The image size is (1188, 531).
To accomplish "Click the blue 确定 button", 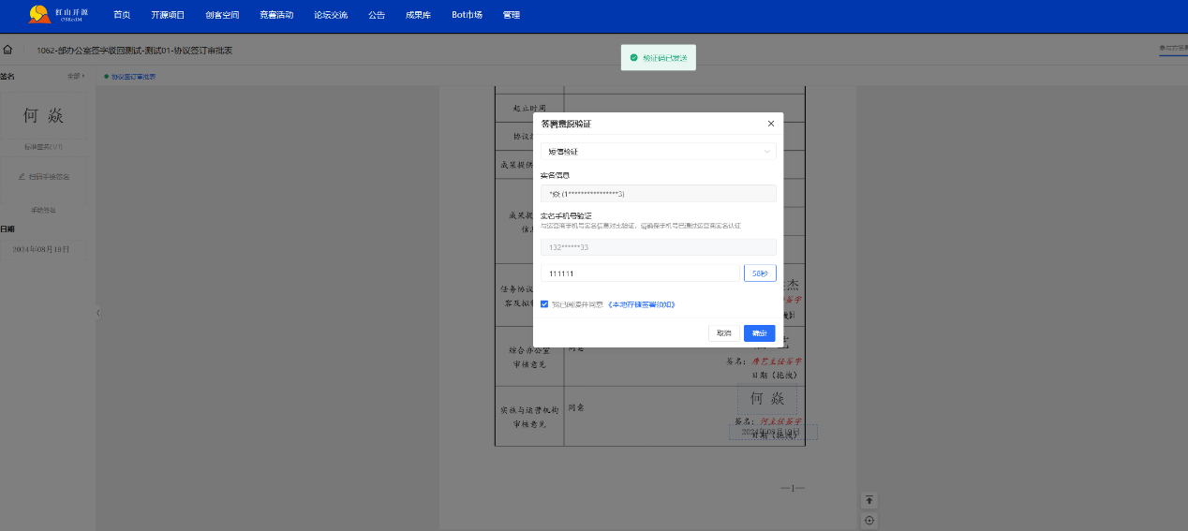I will (x=760, y=333).
